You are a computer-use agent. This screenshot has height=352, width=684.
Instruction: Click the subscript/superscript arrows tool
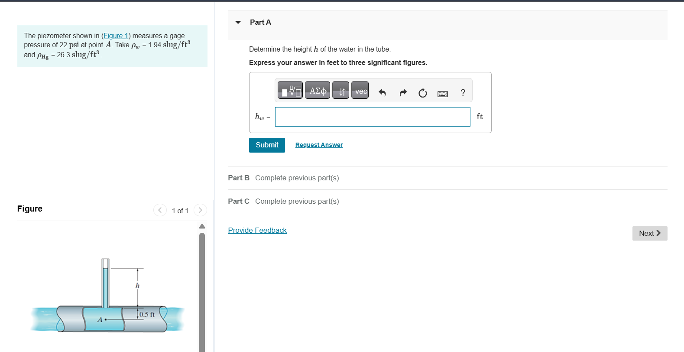[340, 90]
